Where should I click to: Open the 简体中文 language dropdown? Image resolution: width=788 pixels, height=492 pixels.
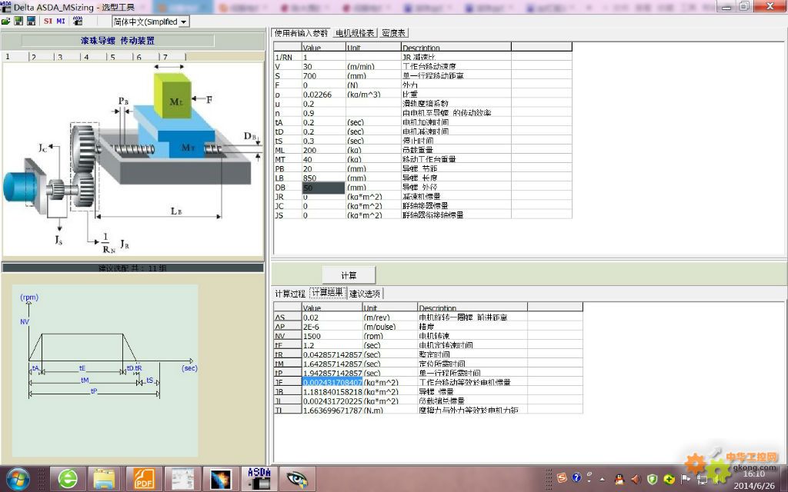183,22
